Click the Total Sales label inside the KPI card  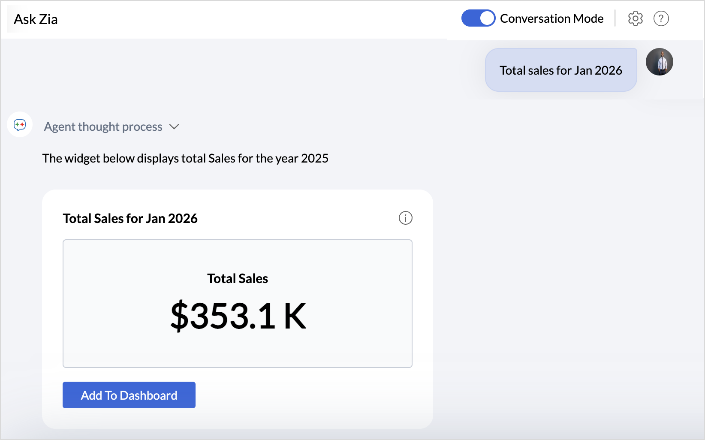tap(238, 278)
